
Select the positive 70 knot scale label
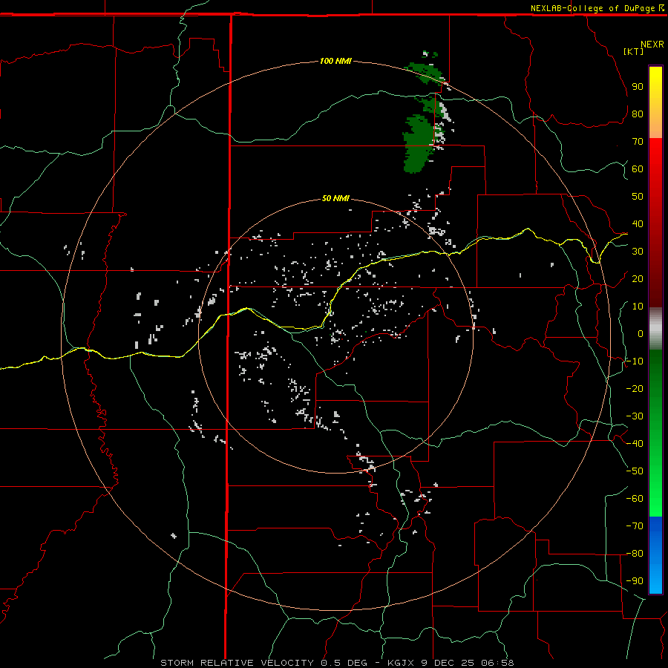point(638,142)
